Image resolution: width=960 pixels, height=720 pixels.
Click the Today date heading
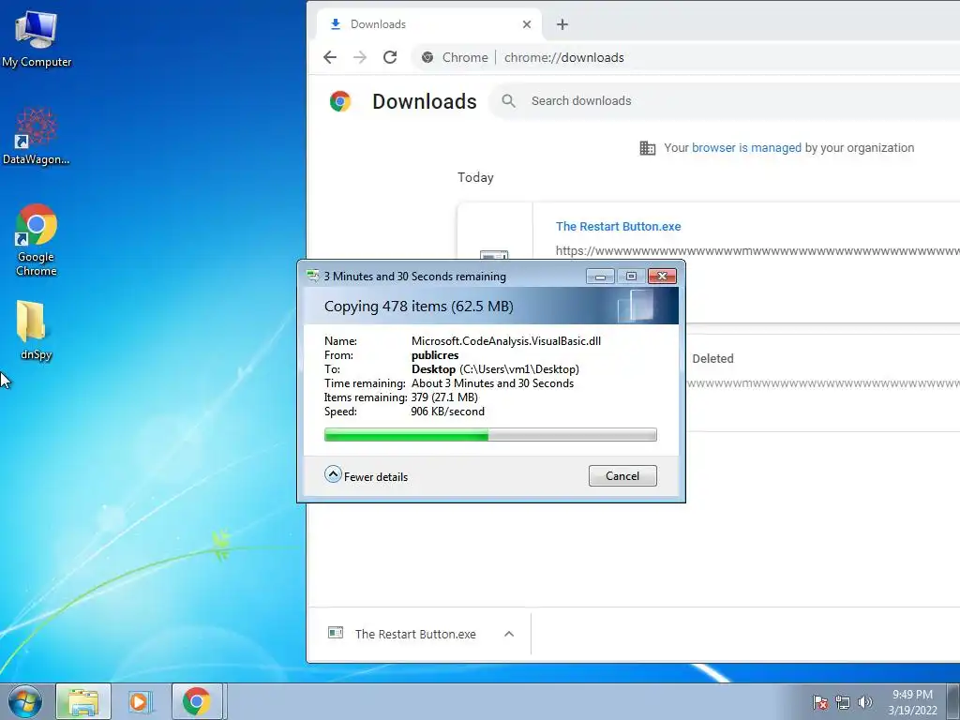pyautogui.click(x=475, y=177)
